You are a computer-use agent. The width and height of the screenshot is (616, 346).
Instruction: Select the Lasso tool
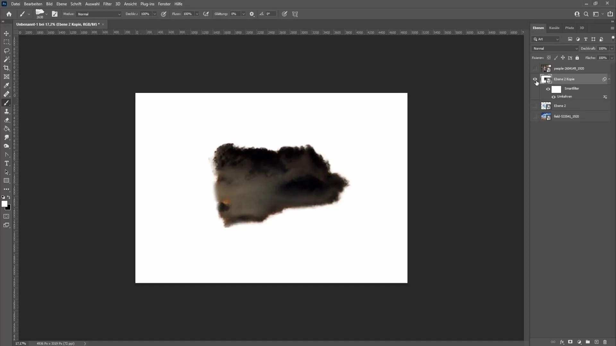click(x=7, y=50)
